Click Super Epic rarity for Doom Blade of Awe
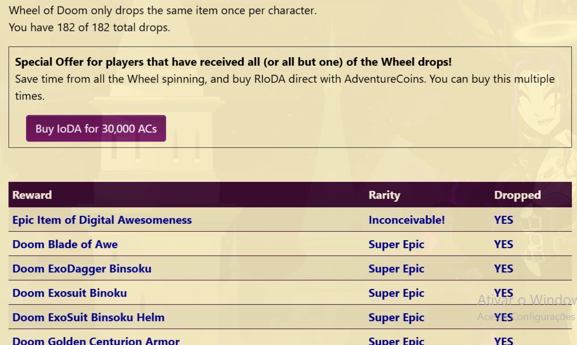The width and height of the screenshot is (577, 345). click(396, 244)
